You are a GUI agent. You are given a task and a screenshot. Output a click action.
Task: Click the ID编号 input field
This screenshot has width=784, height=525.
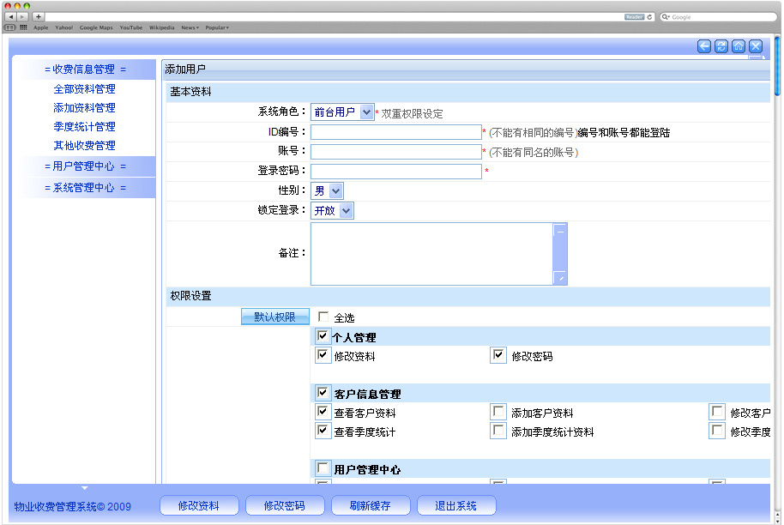395,132
